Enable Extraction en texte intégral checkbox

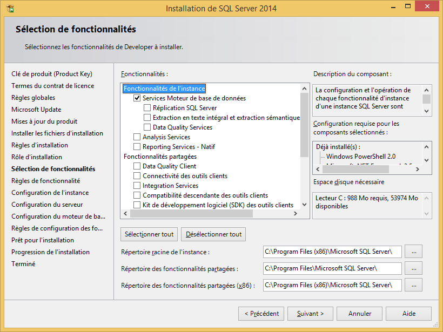147,118
